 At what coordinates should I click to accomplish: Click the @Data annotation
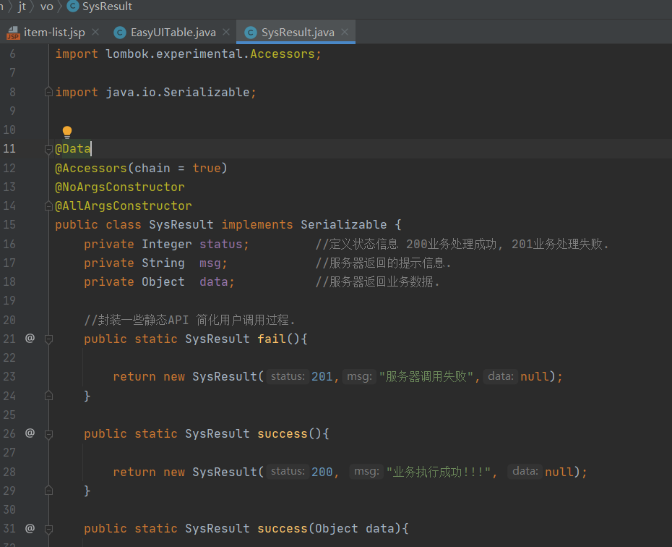(x=73, y=149)
